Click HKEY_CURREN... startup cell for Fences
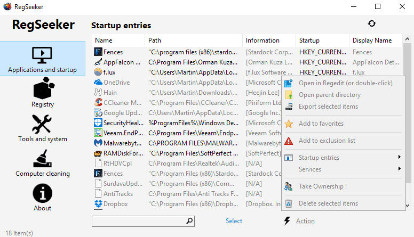The image size is (414, 237). [x=322, y=52]
